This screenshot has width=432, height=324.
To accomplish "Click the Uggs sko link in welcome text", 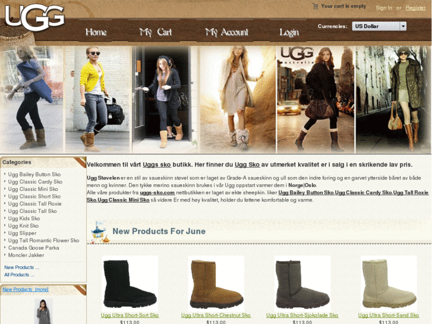I will (157, 165).
